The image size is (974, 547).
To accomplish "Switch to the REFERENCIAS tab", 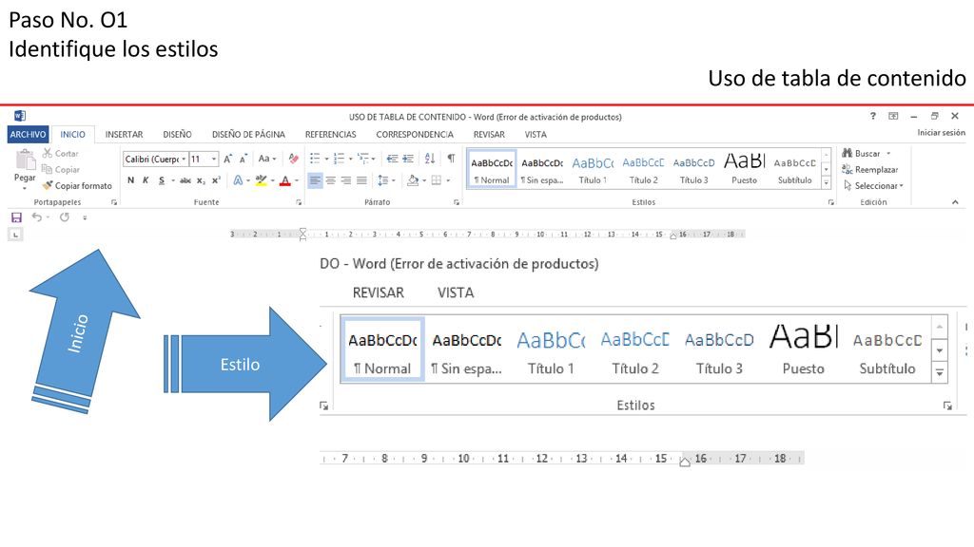I will [x=330, y=134].
